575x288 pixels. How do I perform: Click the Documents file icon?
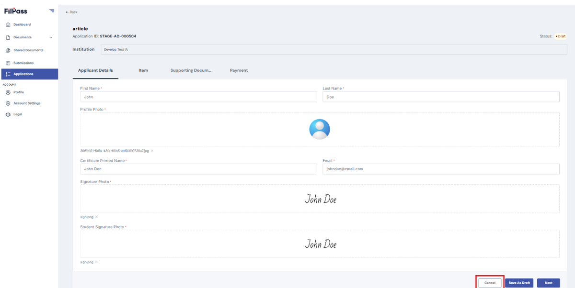pos(8,37)
